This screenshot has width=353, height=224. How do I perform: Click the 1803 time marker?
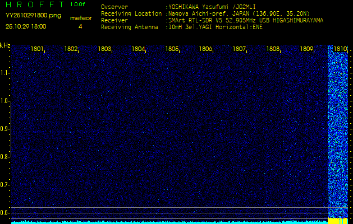pos(104,49)
